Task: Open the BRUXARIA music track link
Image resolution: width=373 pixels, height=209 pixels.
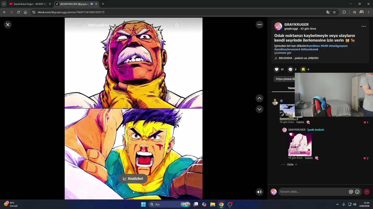Action: (x=298, y=58)
